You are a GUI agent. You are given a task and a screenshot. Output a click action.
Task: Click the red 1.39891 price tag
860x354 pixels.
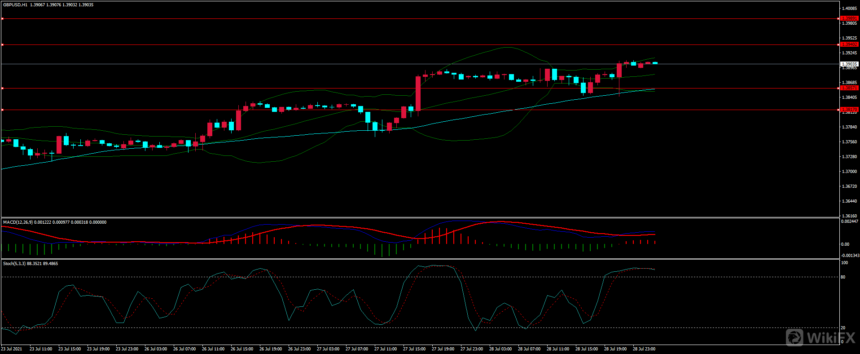click(x=849, y=18)
